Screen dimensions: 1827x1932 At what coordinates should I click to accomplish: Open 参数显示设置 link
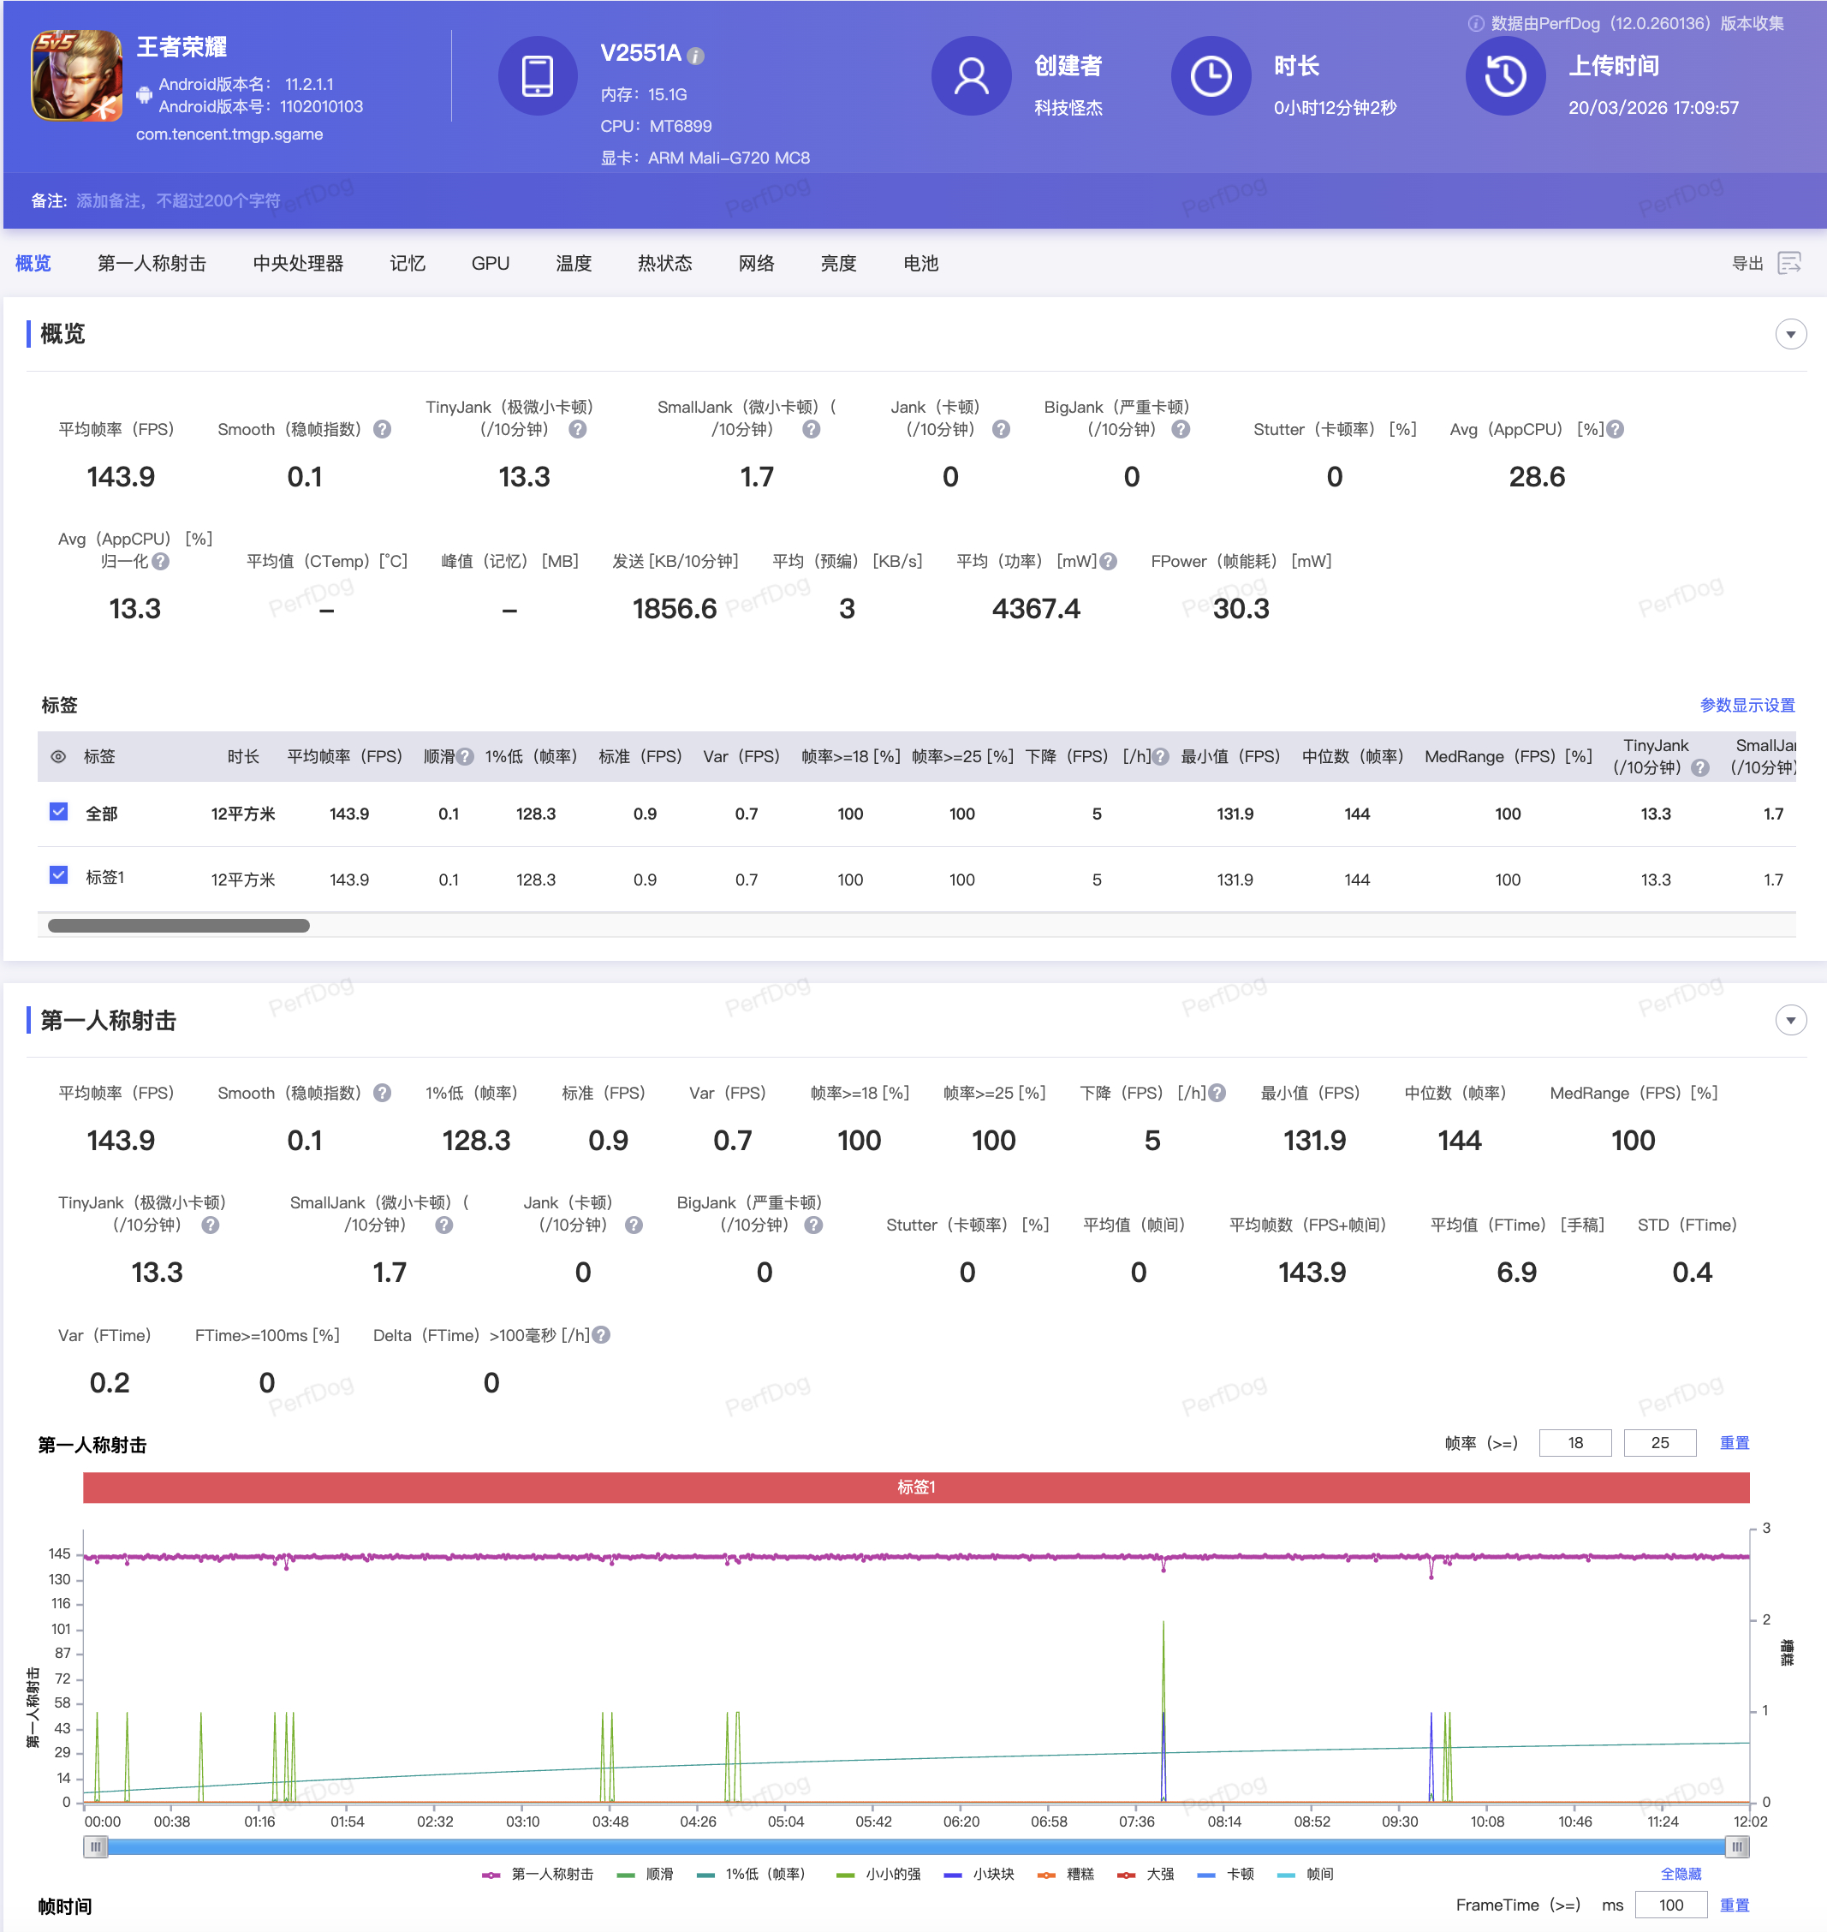click(x=1747, y=705)
